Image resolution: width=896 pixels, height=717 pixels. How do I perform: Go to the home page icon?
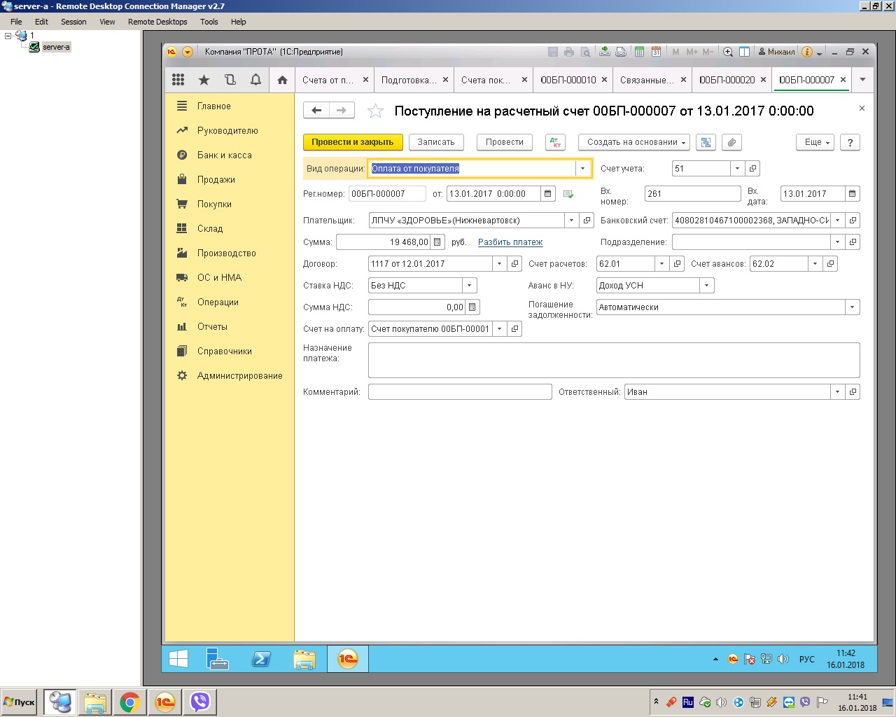tap(282, 80)
